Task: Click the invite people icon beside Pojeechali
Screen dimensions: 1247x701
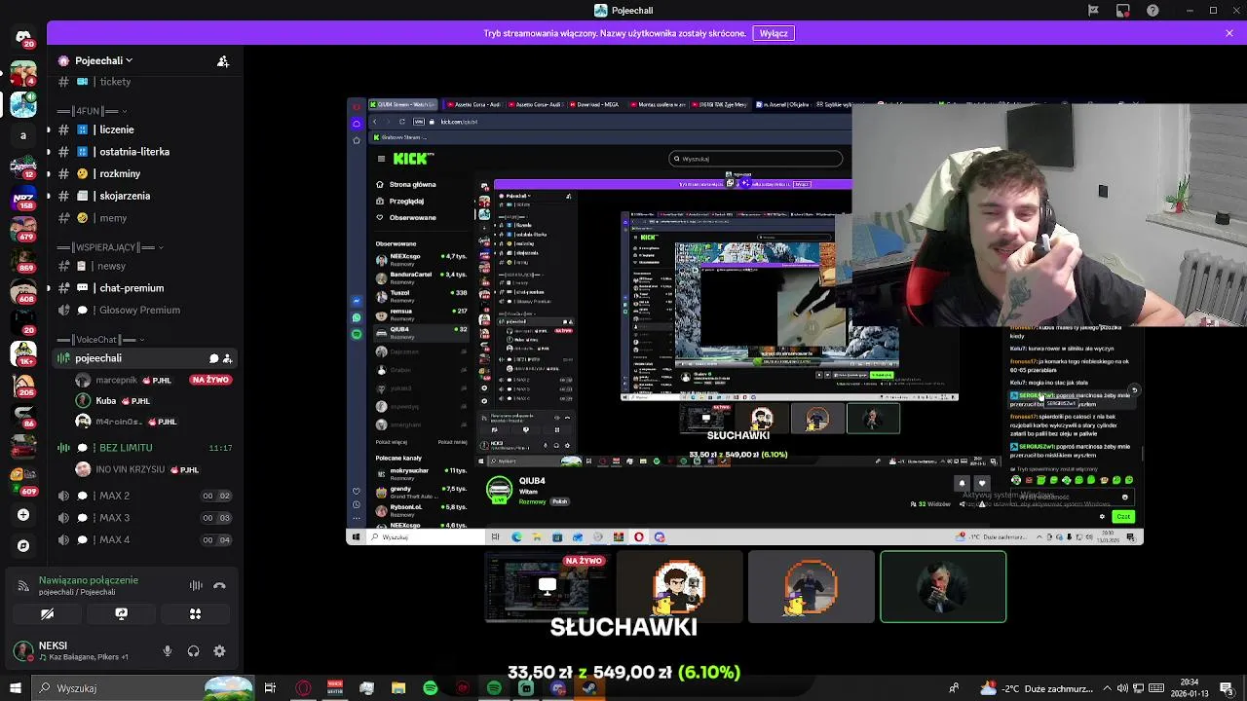Action: coord(223,61)
